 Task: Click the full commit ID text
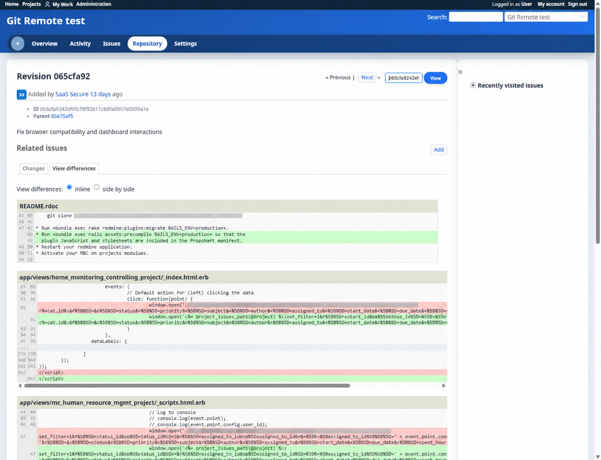coord(94,109)
